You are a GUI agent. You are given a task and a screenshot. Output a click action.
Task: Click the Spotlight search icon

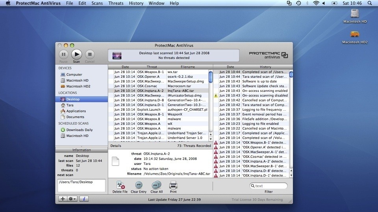[x=370, y=3]
